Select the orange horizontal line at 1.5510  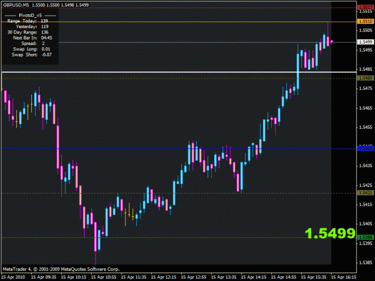(x=179, y=22)
